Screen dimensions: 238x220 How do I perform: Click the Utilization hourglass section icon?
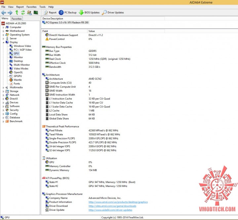tap(44, 158)
